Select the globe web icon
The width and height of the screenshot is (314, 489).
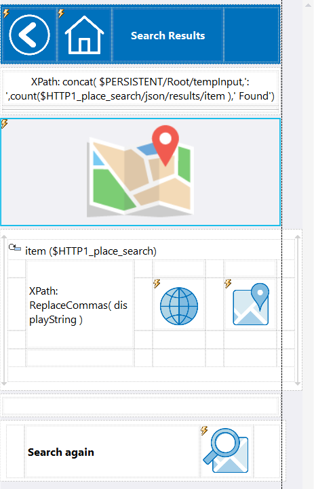coord(179,306)
